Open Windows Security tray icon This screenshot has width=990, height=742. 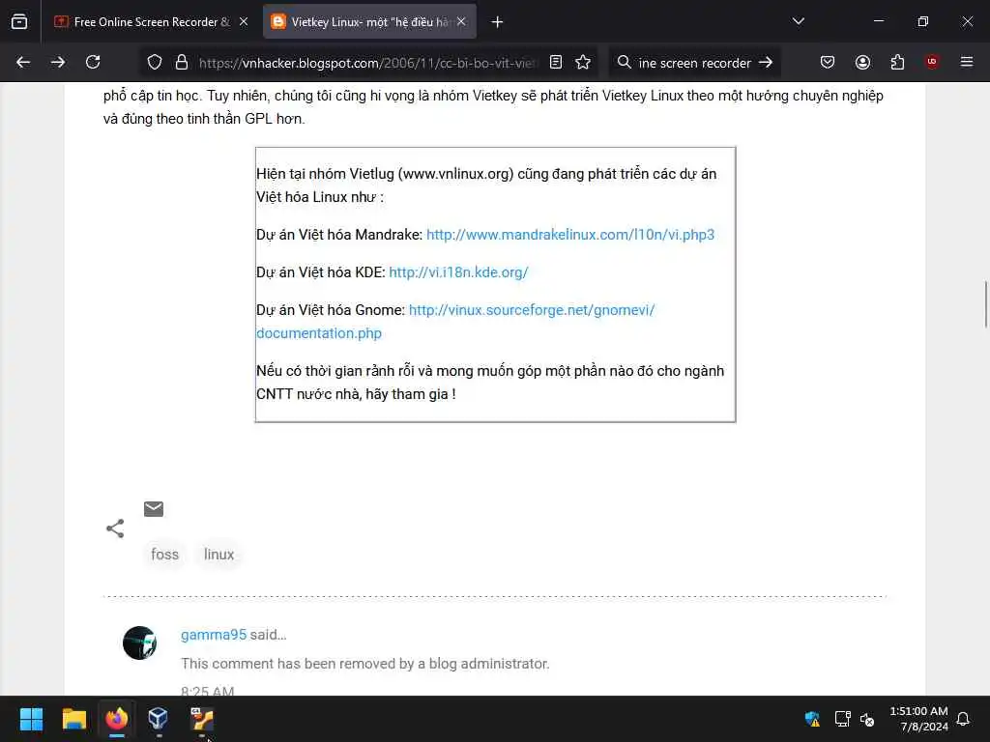click(x=812, y=719)
